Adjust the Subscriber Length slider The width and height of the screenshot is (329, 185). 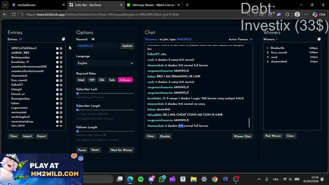click(105, 110)
